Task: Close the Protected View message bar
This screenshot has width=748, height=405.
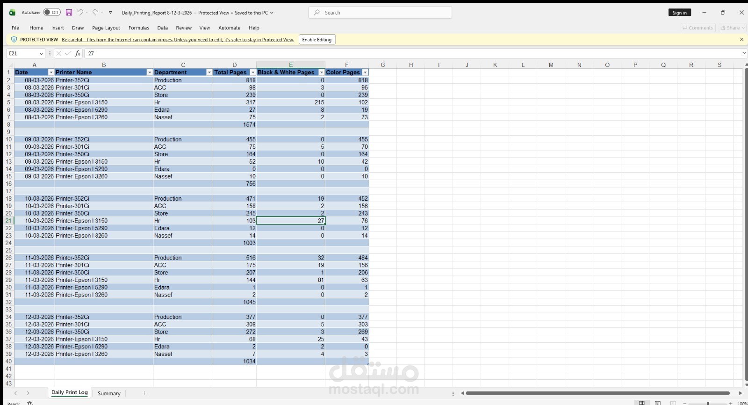Action: click(741, 40)
